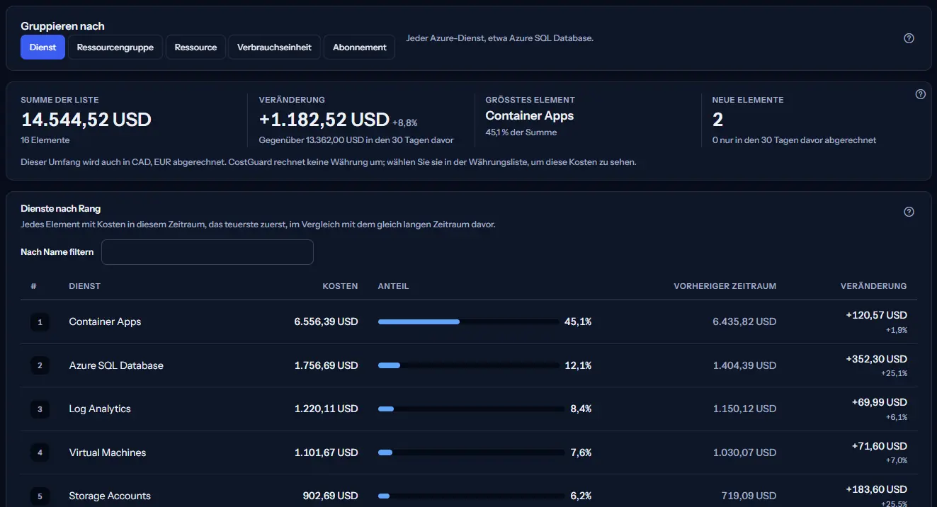This screenshot has width=937, height=507.
Task: Sort by the ANTEIL column header
Action: click(394, 286)
